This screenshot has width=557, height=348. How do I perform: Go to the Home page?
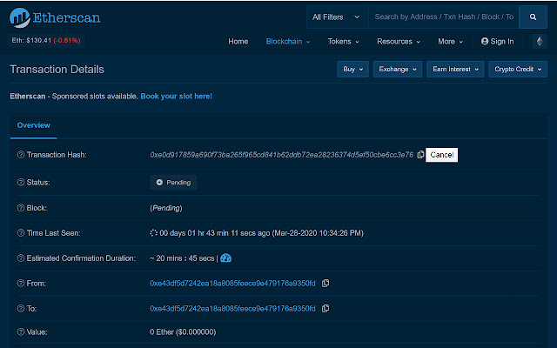pos(238,42)
